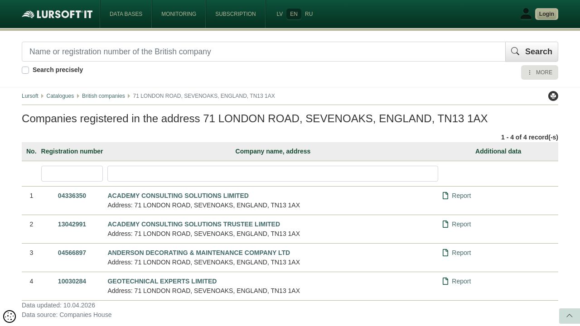Open ACADEMY CONSULTING SOLUTIONS TRUSTEE LIMITED page

point(193,224)
